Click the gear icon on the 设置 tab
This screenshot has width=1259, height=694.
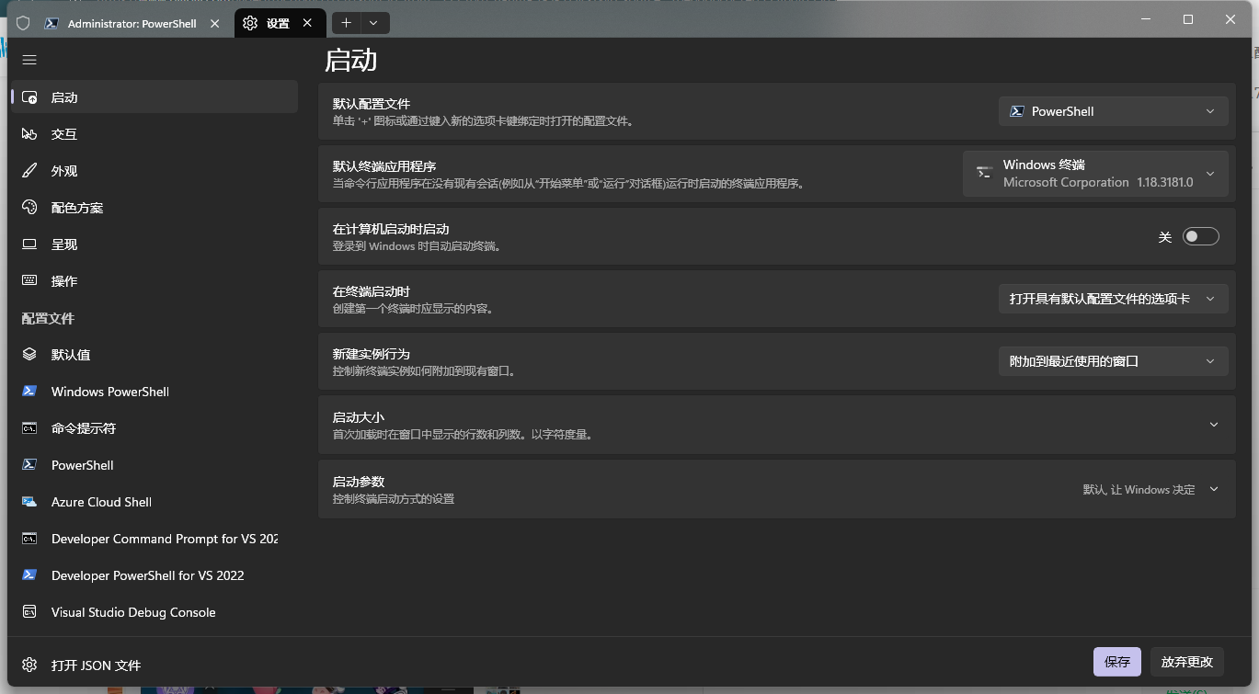click(x=250, y=24)
